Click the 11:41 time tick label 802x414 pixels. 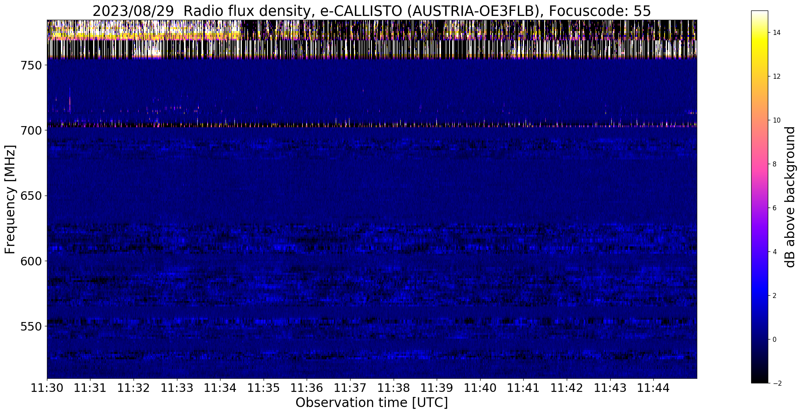[524, 388]
